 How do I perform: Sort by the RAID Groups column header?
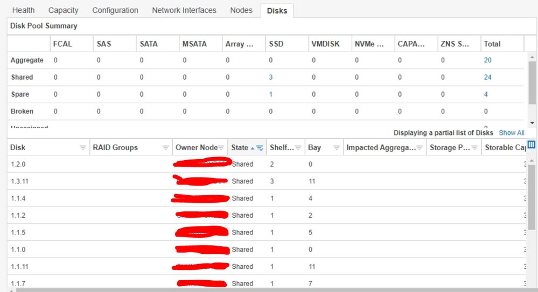[115, 147]
